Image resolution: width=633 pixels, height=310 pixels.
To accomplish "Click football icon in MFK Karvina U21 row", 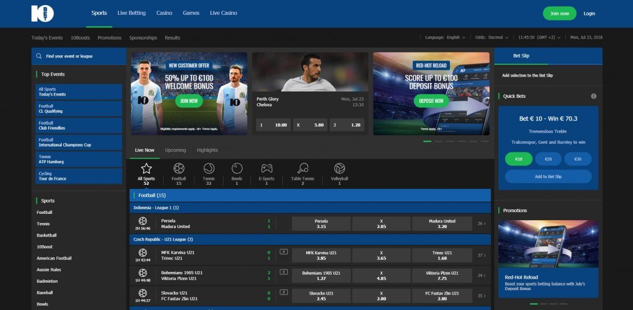I will 143,253.
